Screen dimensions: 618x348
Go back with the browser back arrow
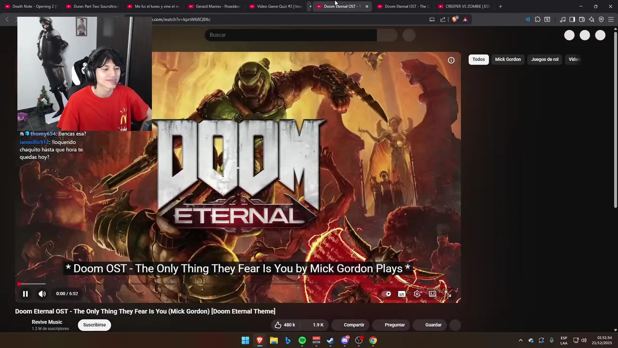(7, 19)
